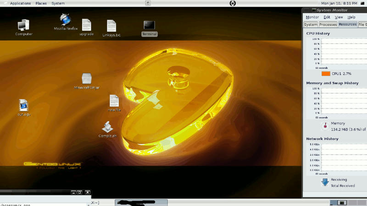Click the taskbar entry ending with 'X:~]'
This screenshot has height=206, width=367.
tap(95, 202)
